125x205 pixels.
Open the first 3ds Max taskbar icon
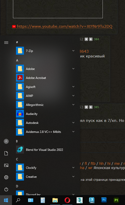[x=80, y=200]
